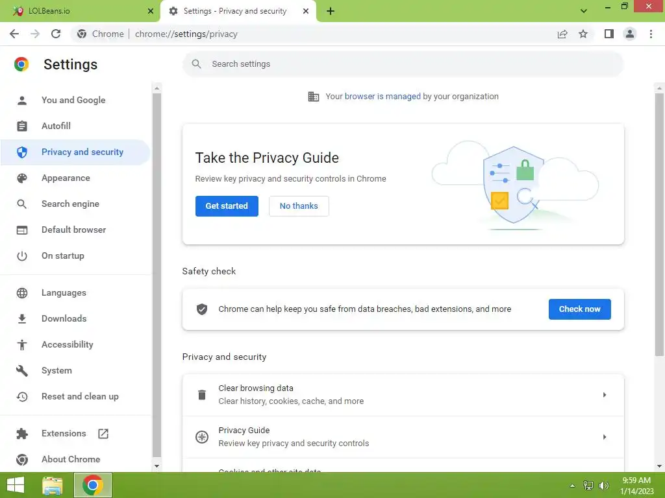Screen dimensions: 665x498
Task: Click the On startup label
Action: [x=63, y=255]
